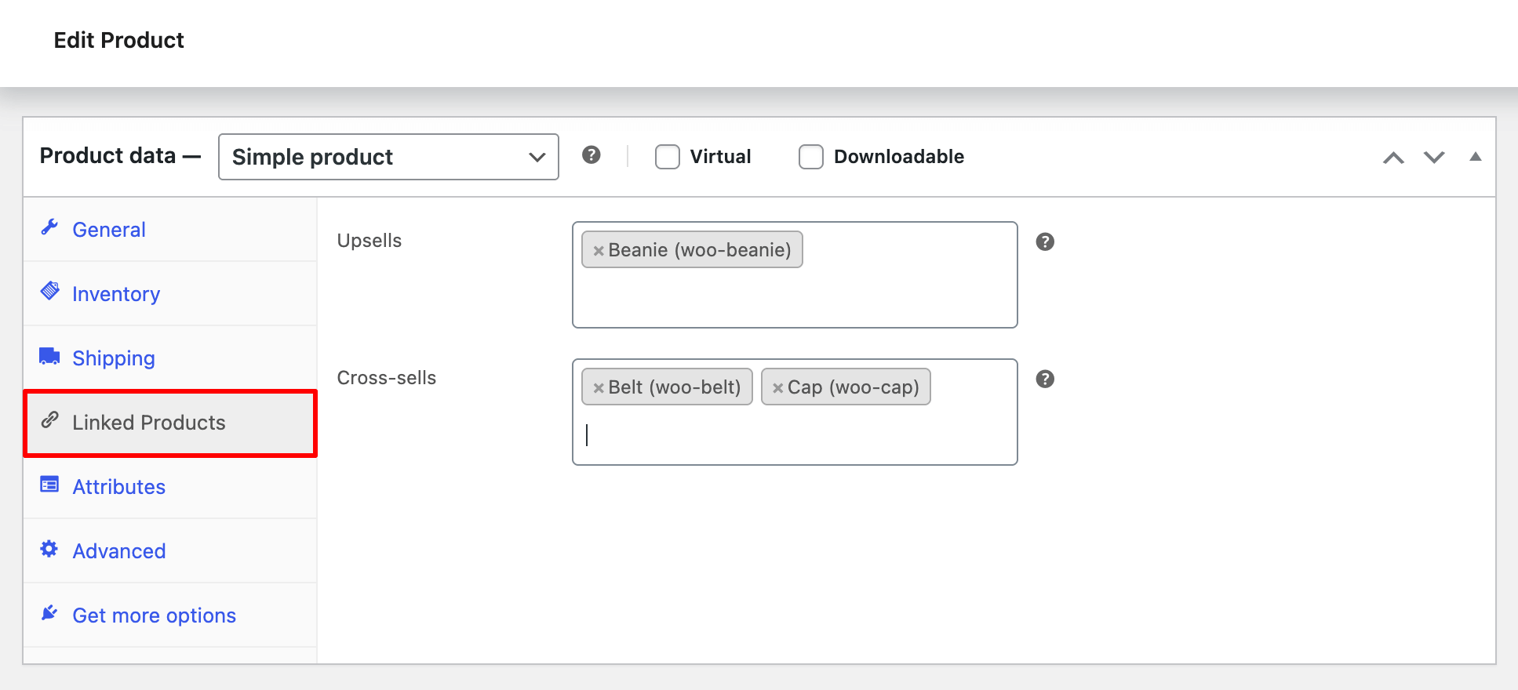Go to the Shipping tab
The width and height of the screenshot is (1518, 690).
[170, 358]
